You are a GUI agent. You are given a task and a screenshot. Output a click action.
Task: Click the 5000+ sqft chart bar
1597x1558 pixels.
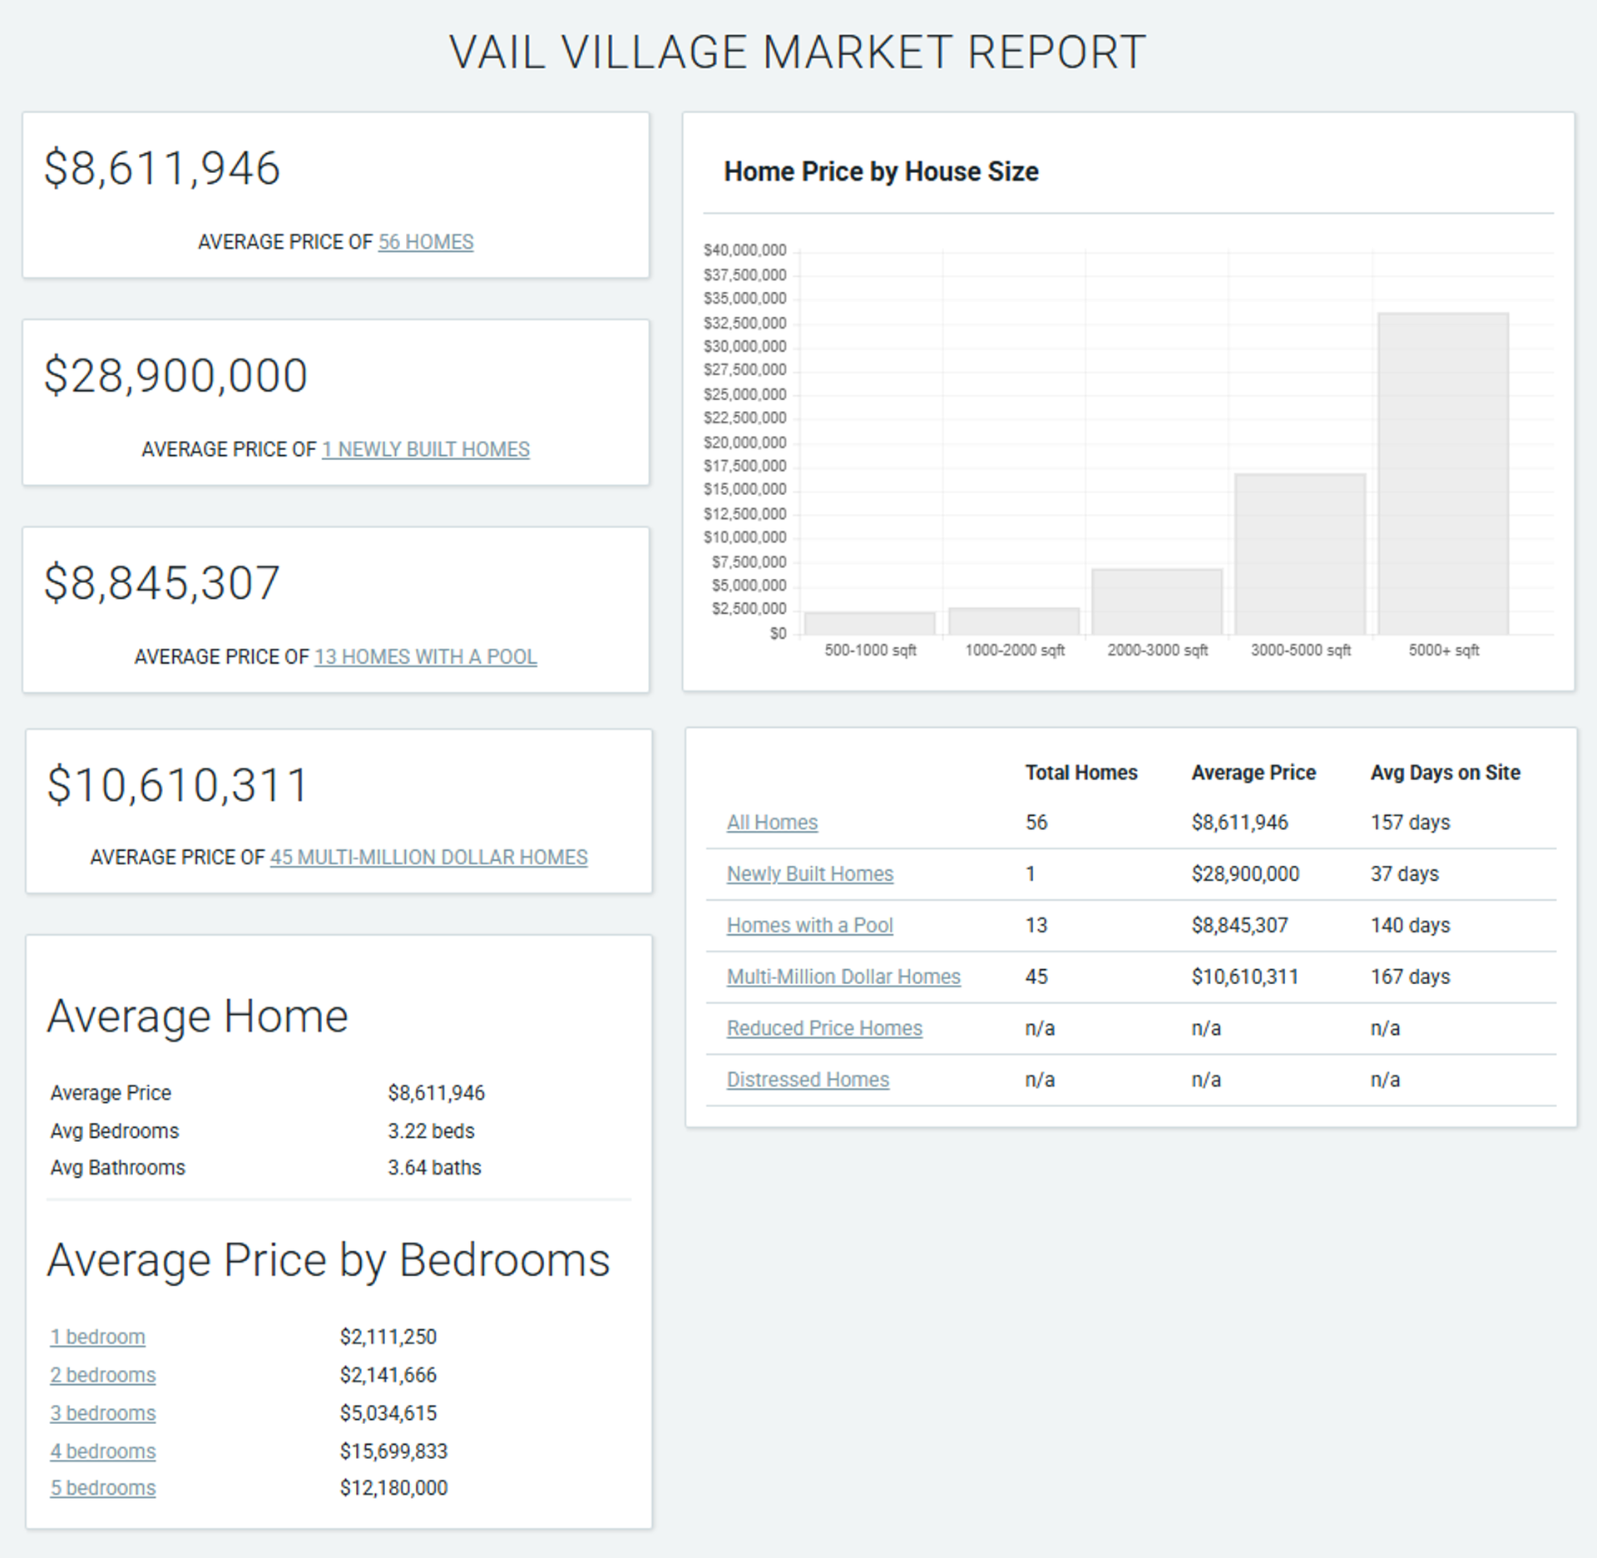(x=1443, y=474)
